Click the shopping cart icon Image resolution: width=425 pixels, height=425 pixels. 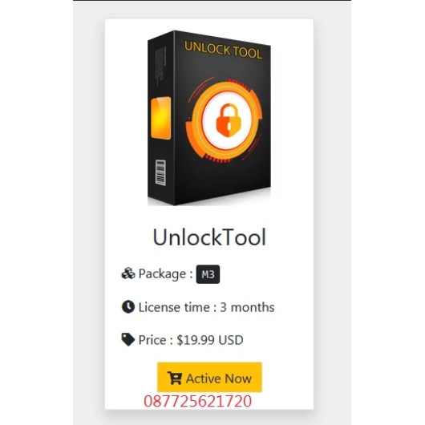175,378
